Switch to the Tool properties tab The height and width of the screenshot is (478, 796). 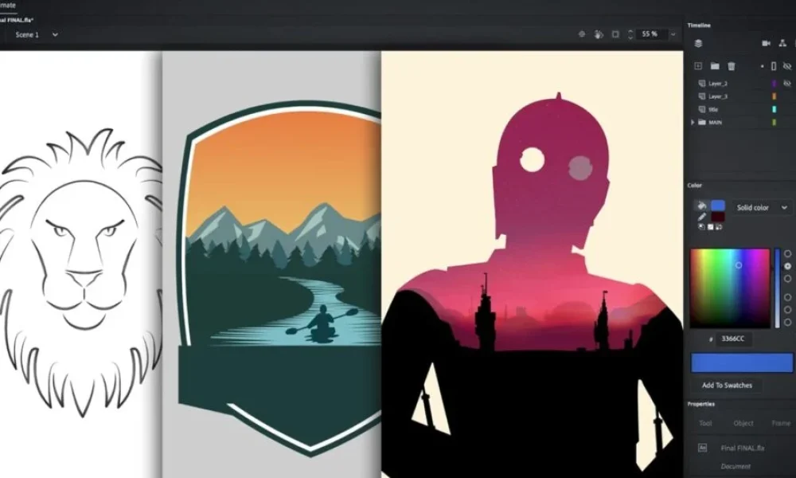(x=705, y=423)
